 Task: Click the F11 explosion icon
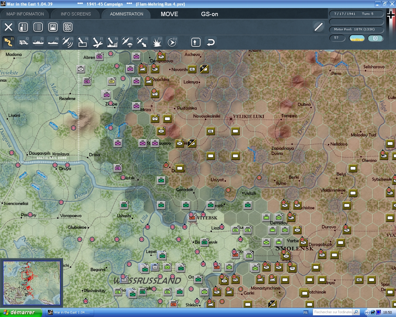pyautogui.click(x=157, y=42)
